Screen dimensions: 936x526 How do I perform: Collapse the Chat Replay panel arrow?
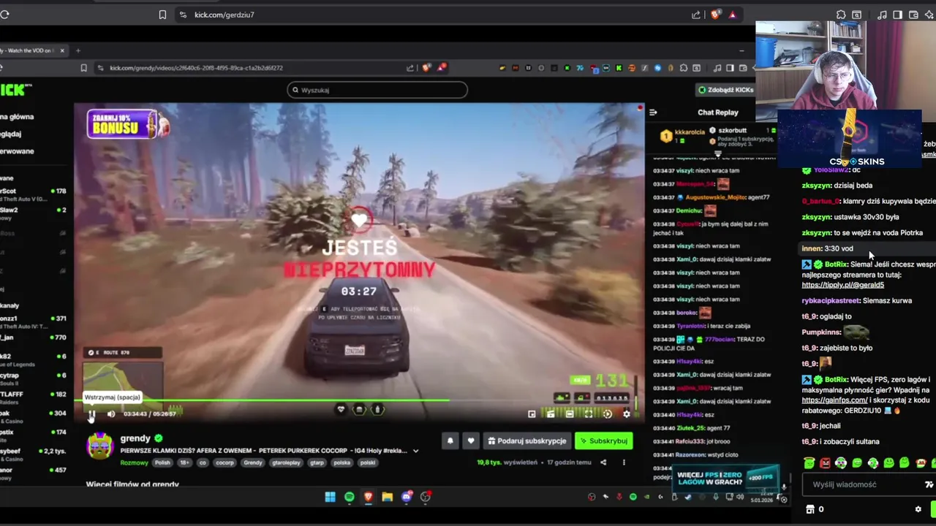[x=653, y=113]
